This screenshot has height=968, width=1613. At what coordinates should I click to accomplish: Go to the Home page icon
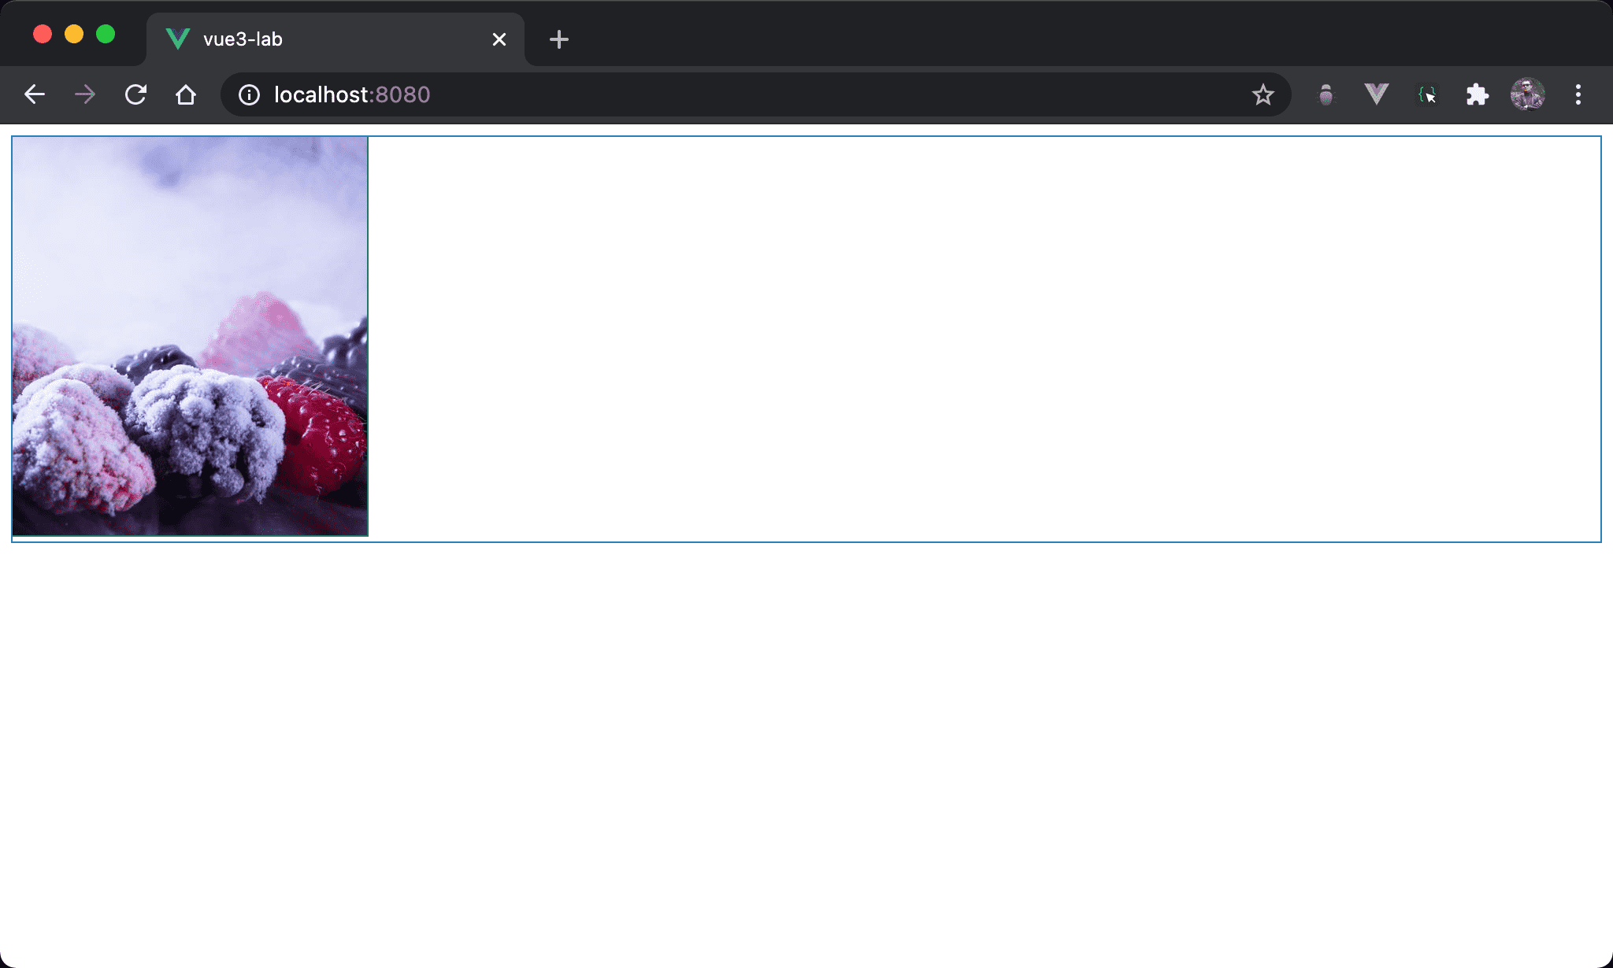click(x=186, y=94)
